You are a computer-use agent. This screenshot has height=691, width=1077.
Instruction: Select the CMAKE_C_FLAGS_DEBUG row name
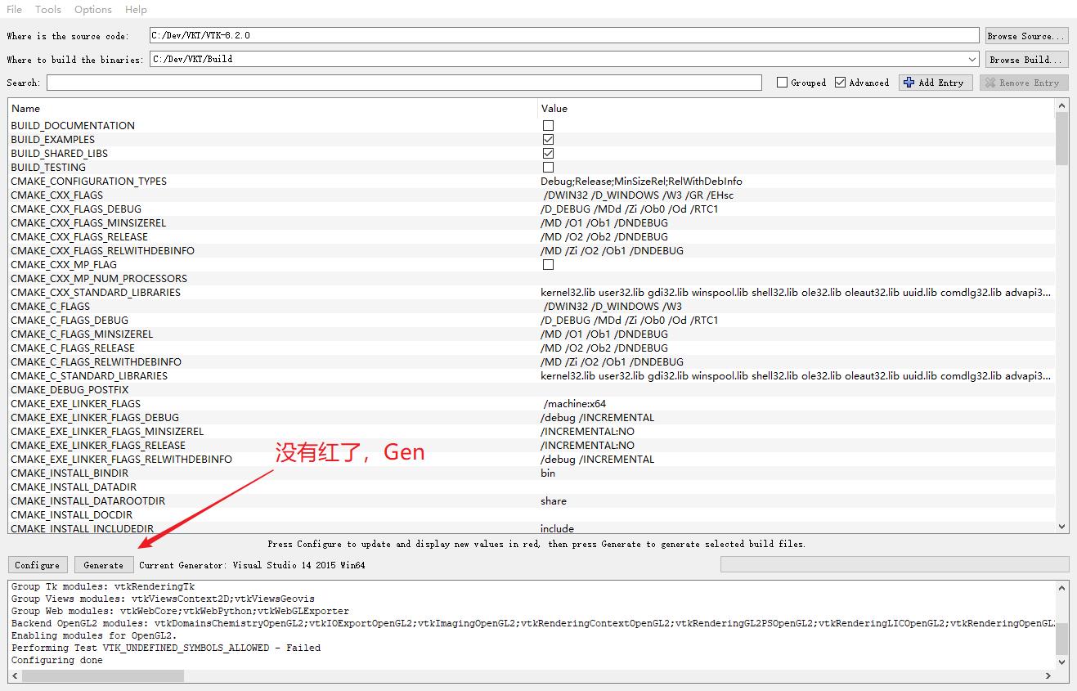pyautogui.click(x=70, y=320)
